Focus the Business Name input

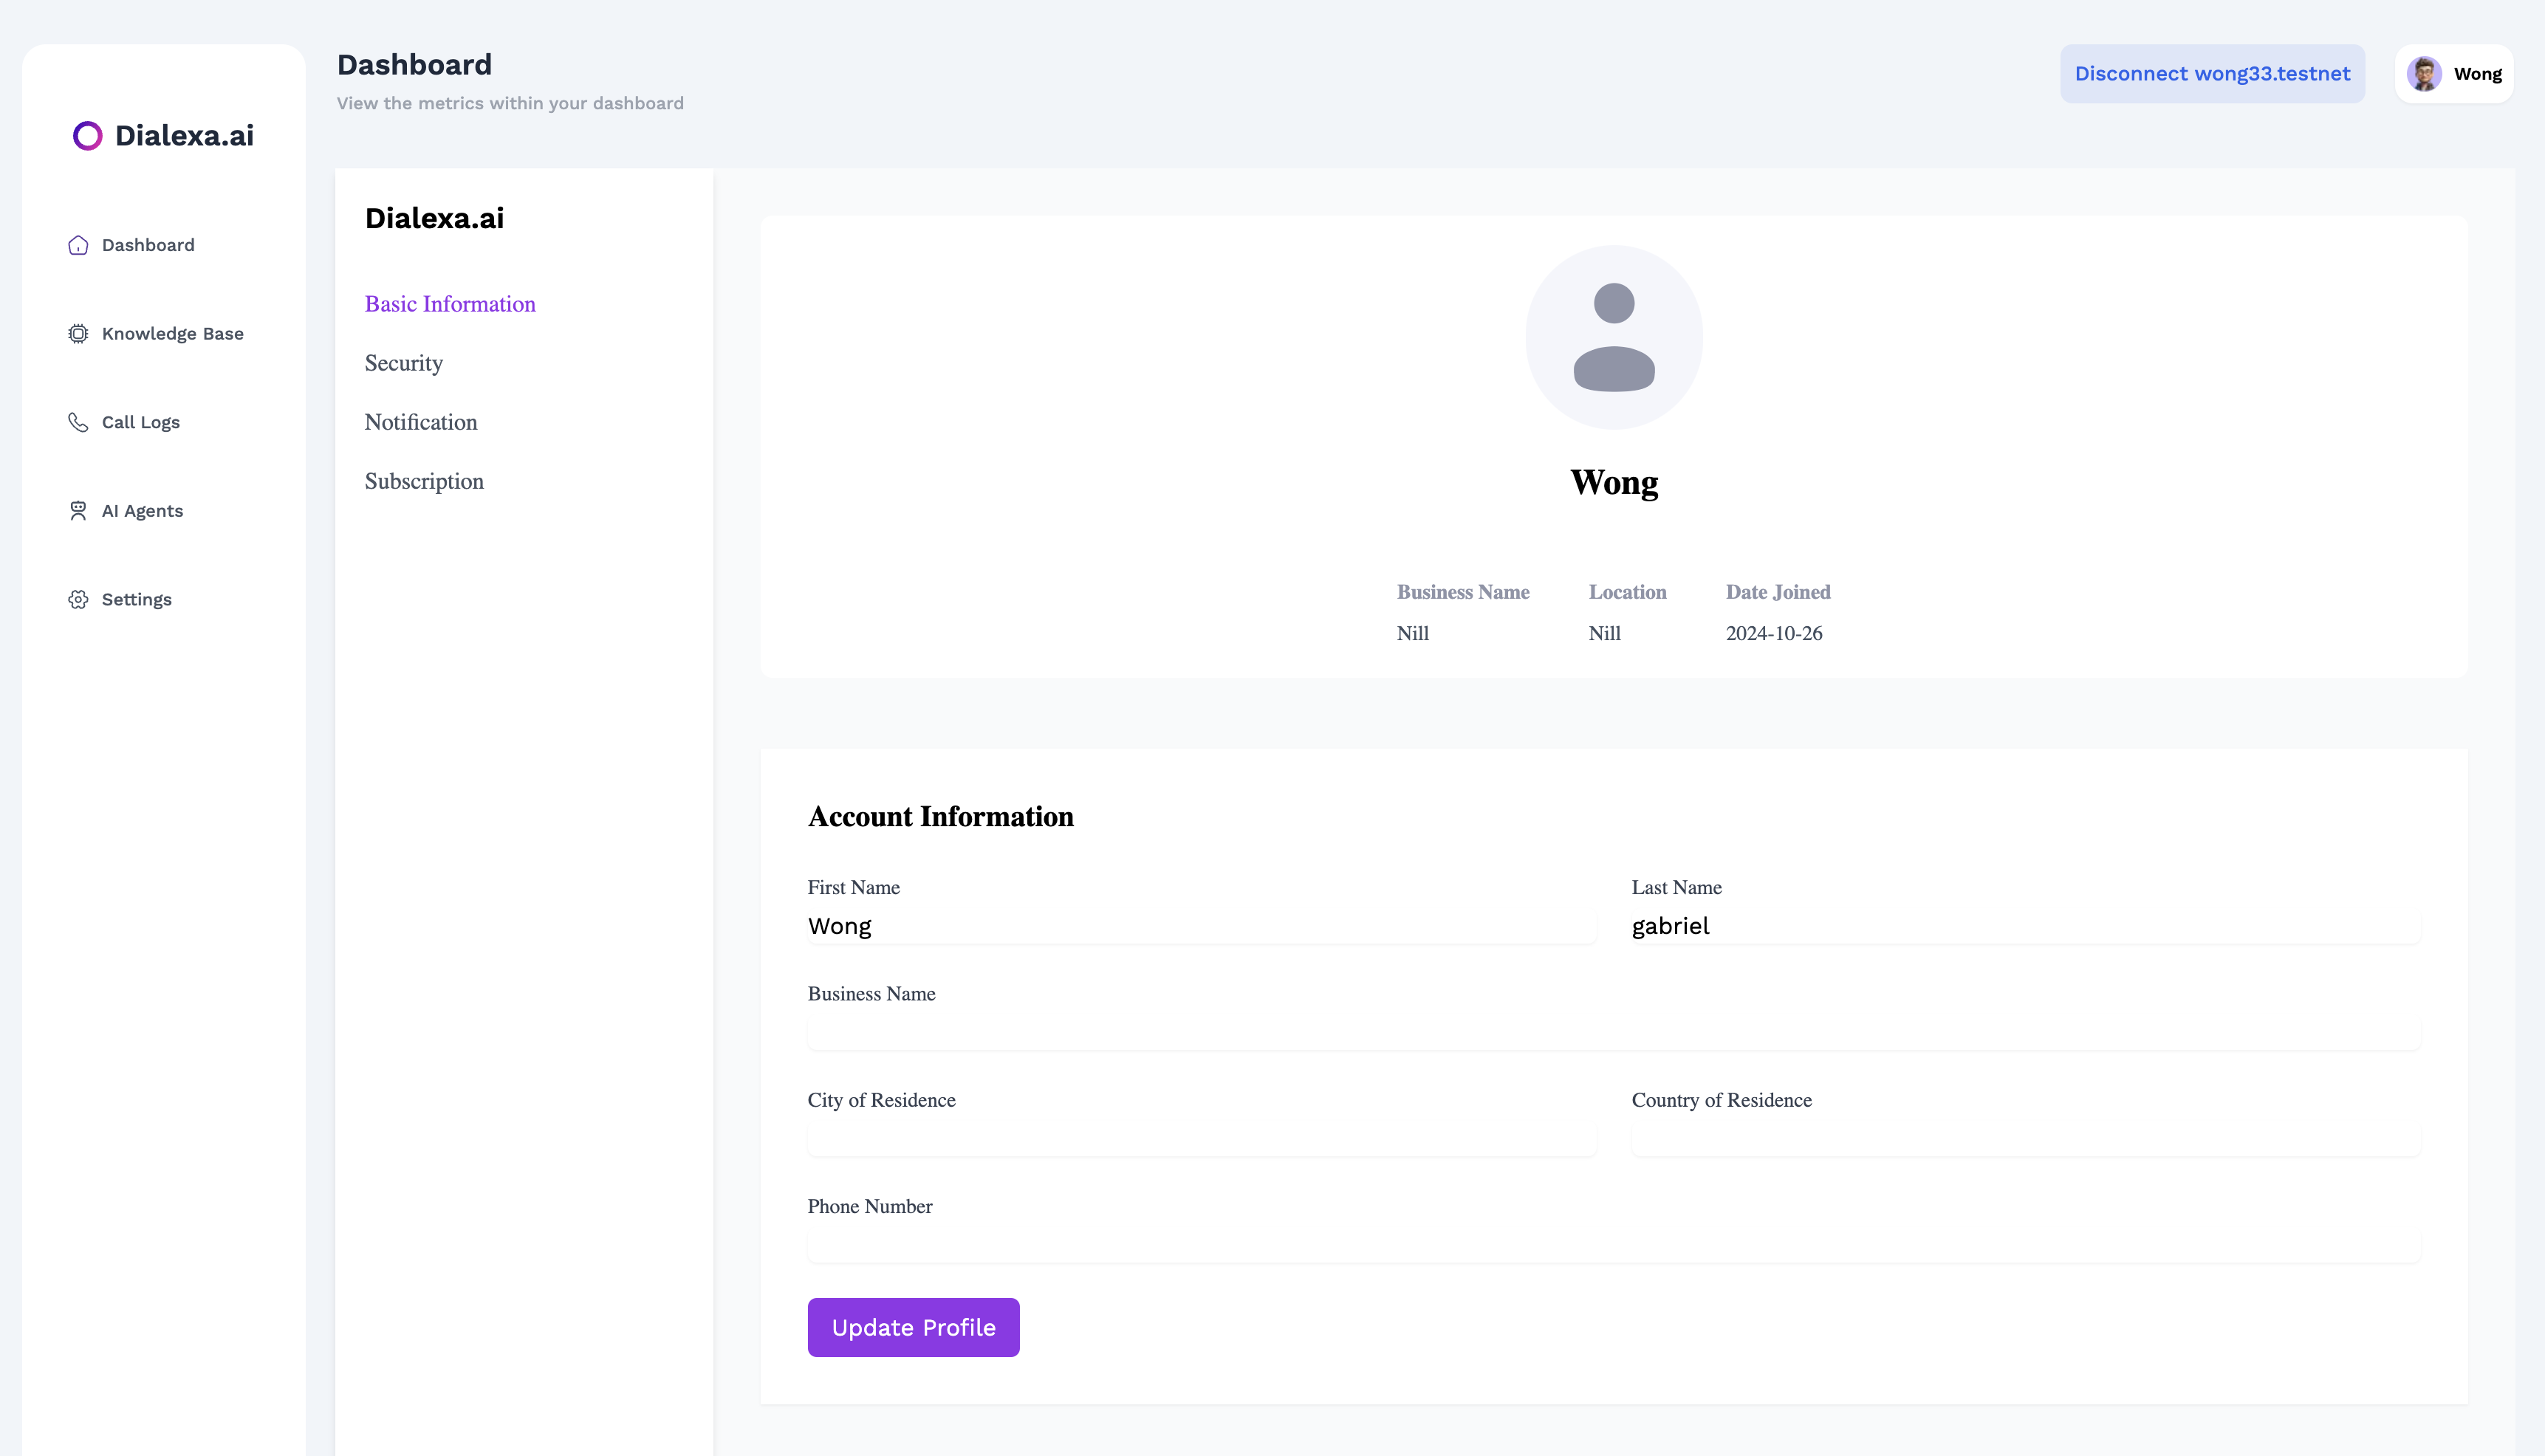pos(1612,1032)
